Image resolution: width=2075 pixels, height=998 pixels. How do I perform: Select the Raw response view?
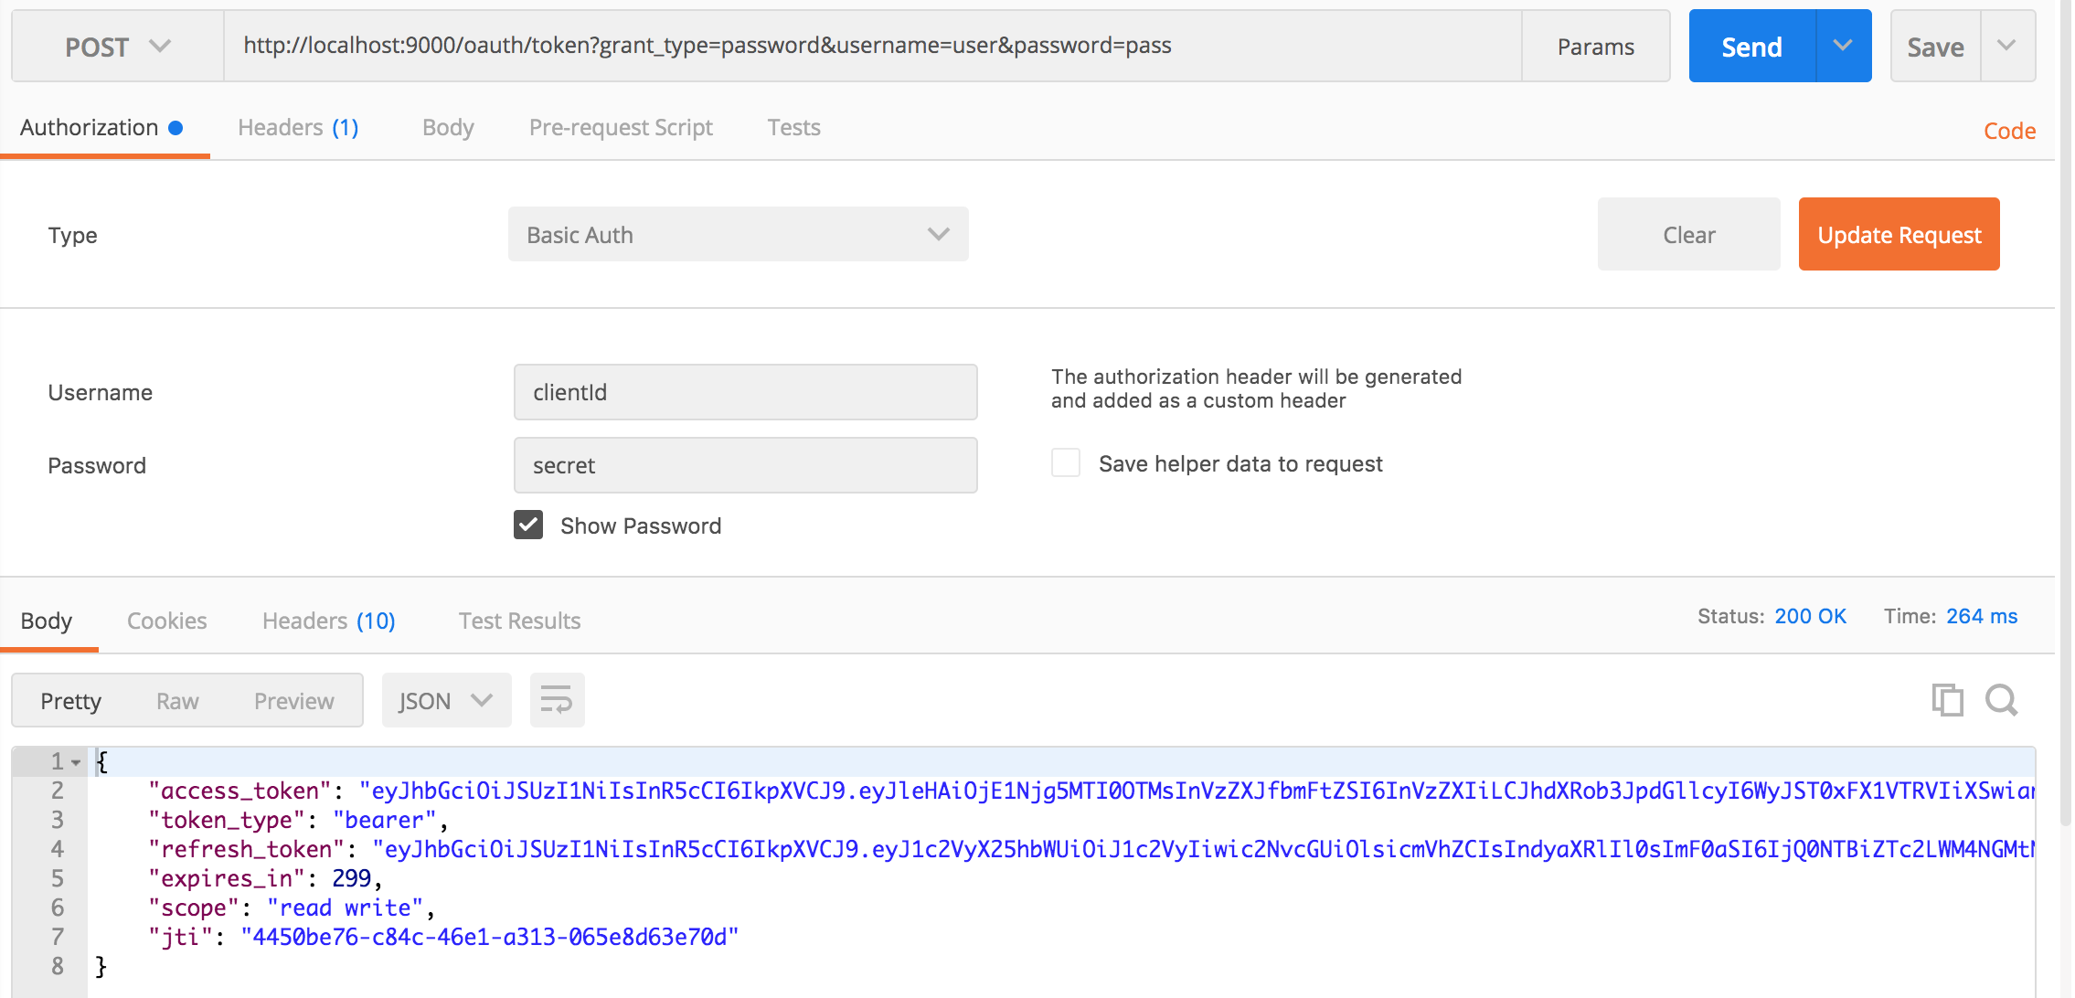(177, 700)
